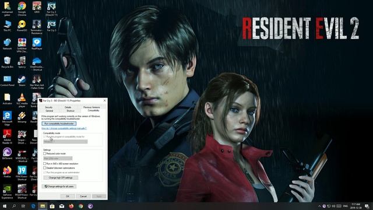Close the Far Cry 3 Properties dialog
The height and width of the screenshot is (210, 373).
coord(104,101)
